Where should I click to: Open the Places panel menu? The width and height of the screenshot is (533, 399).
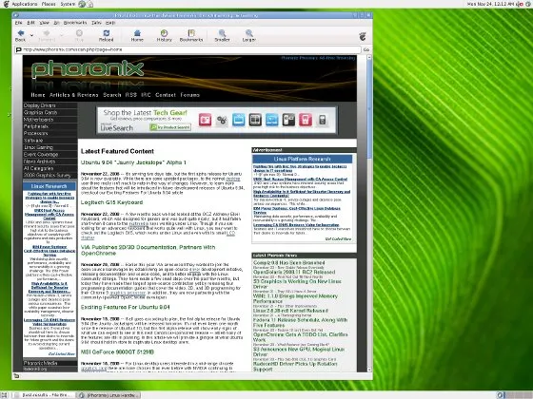49,4
